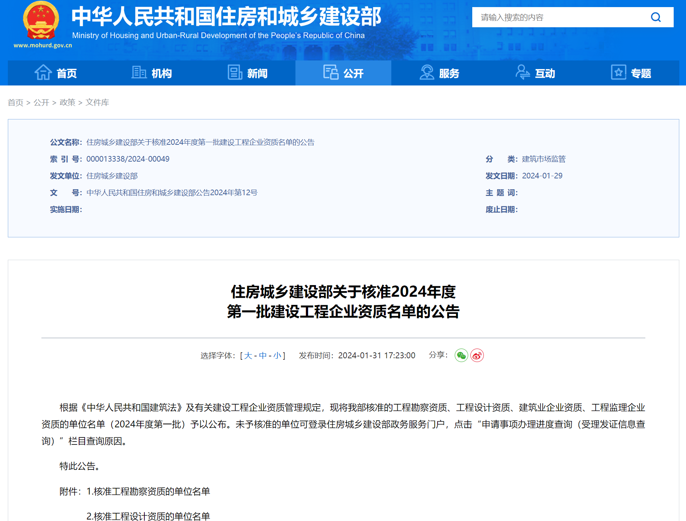Viewport: 686px width, 521px height.
Task: Click the building icon beside 机构
Action: coord(139,72)
